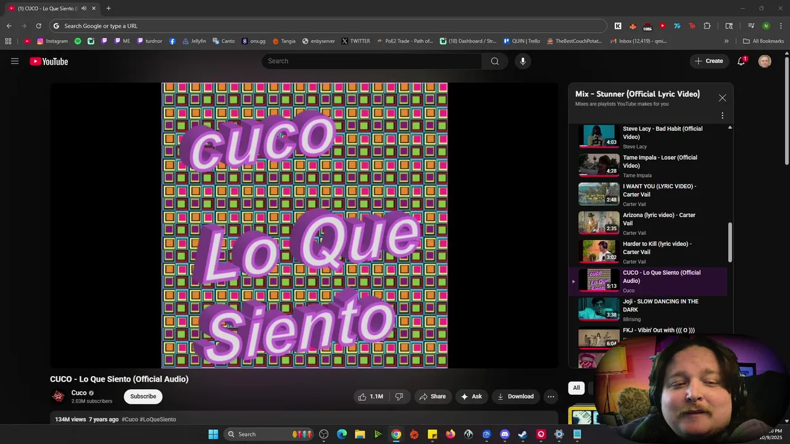Open the Windows Start menu
790x444 pixels.
pyautogui.click(x=213, y=434)
